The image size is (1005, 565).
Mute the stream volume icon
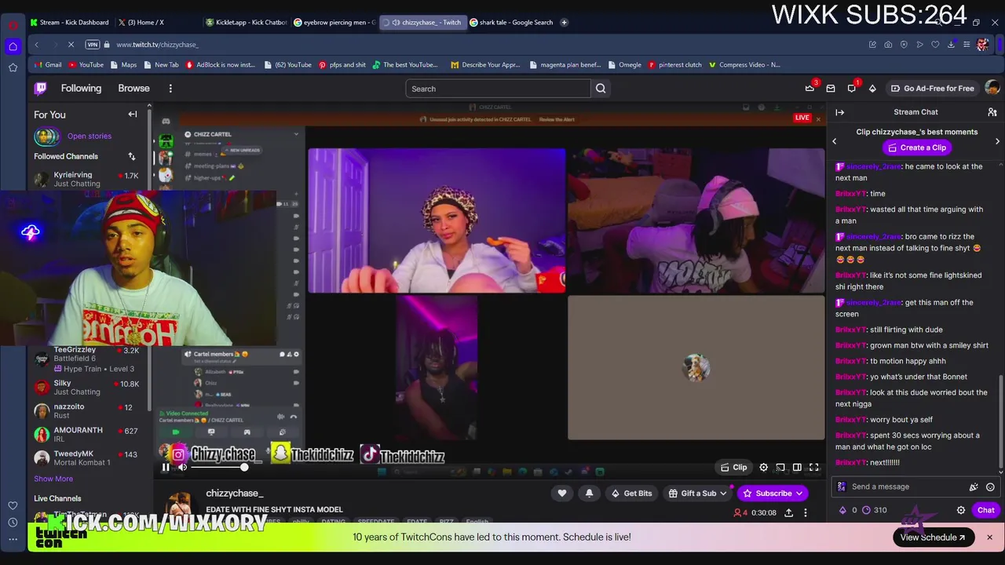(182, 468)
